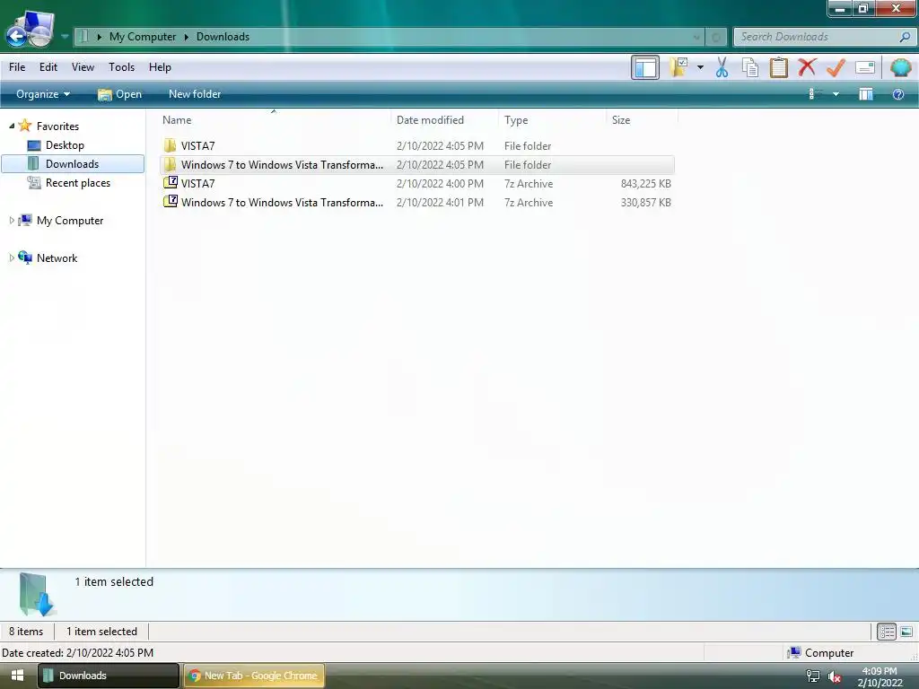Switch to New Tab Google Chrome taskbar button
This screenshot has width=919, height=689.
254,676
